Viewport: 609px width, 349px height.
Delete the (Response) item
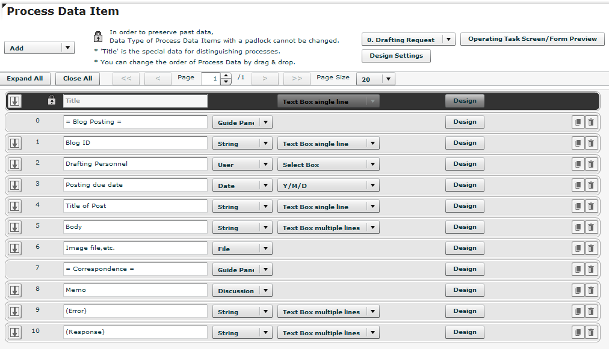590,332
